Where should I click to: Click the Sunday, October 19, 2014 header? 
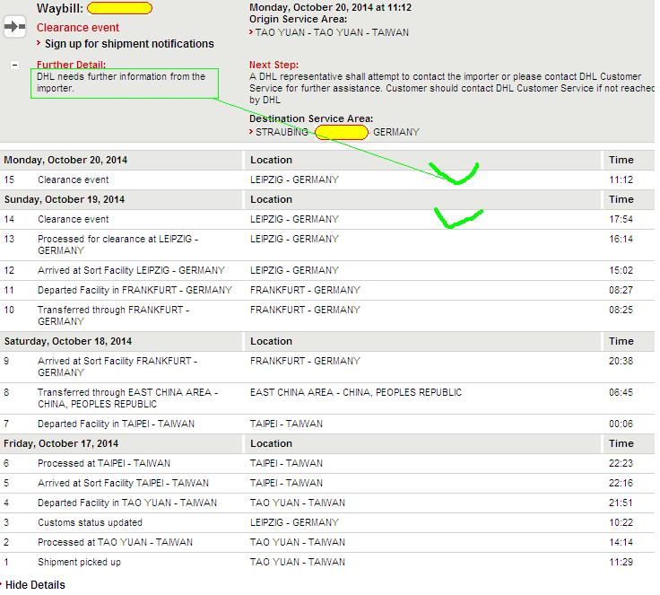(x=65, y=200)
